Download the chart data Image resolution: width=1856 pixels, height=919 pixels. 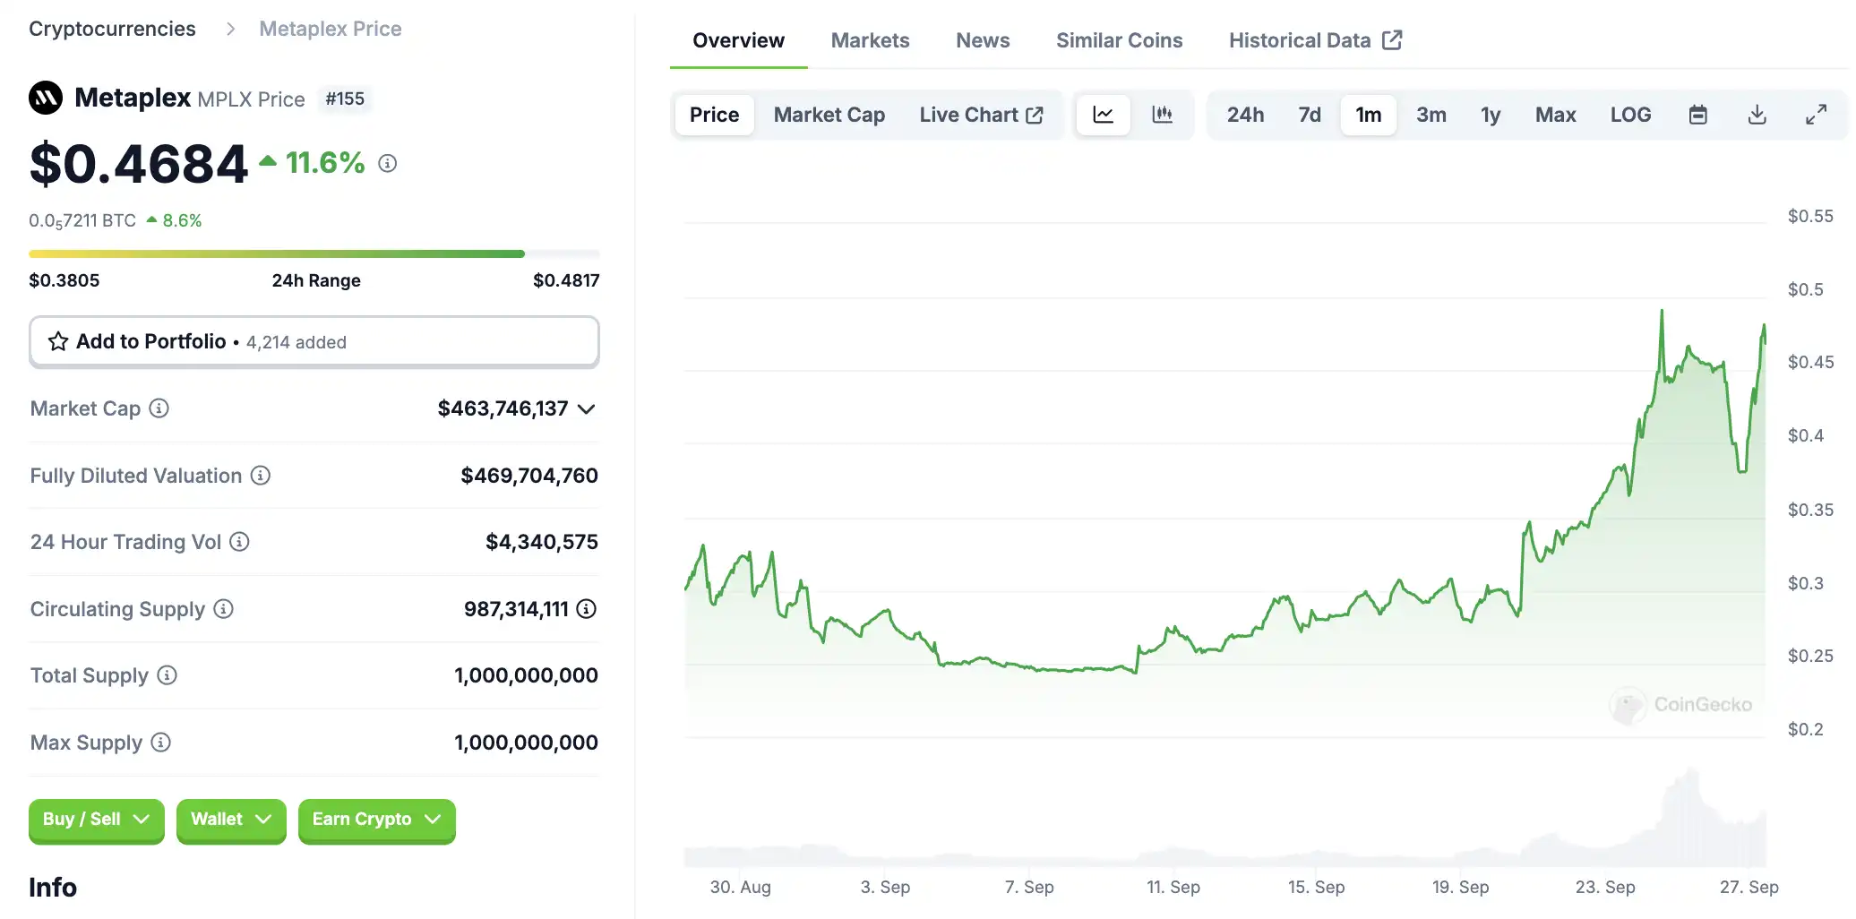tap(1757, 115)
